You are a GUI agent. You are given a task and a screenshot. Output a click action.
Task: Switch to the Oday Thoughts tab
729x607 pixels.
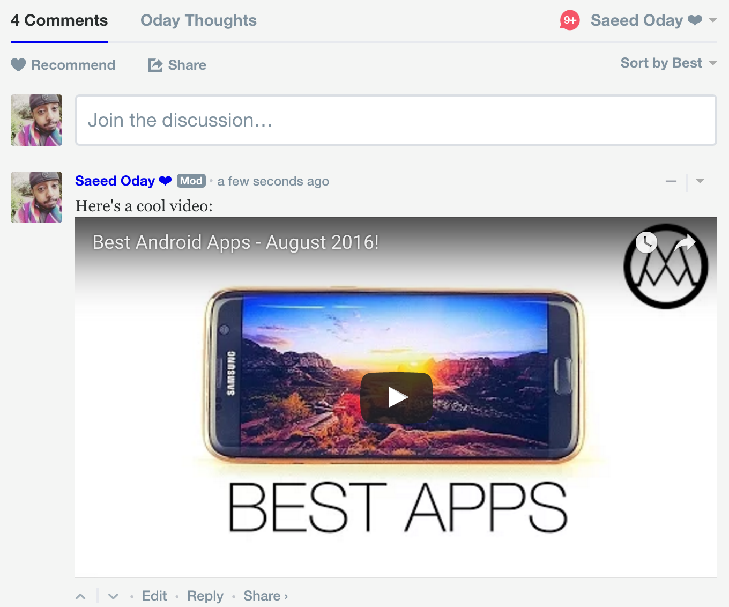(198, 20)
